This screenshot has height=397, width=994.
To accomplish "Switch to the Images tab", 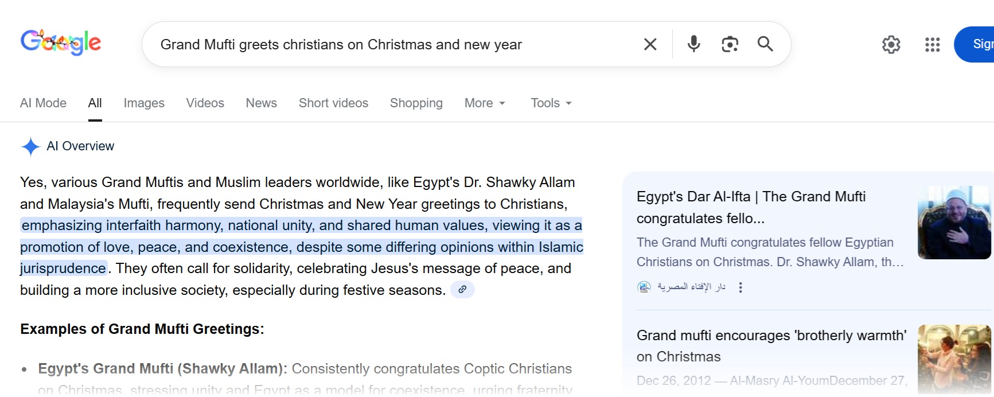I will (144, 103).
